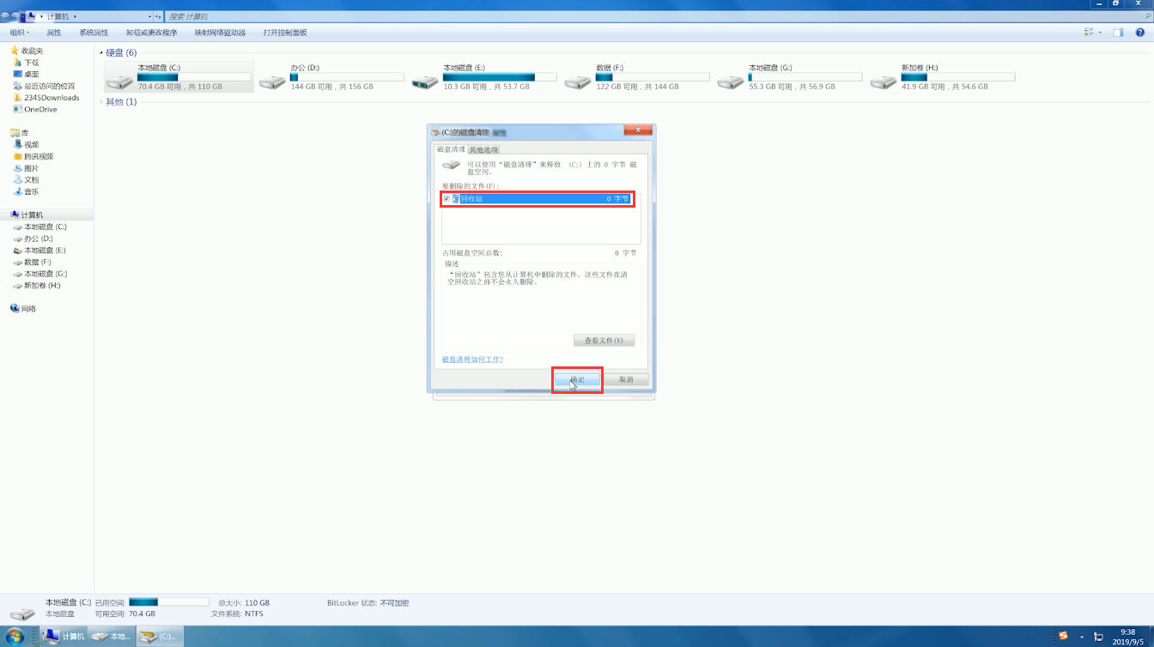Open 数据 (F:) in sidebar tree
This screenshot has height=647, width=1154.
pos(32,262)
